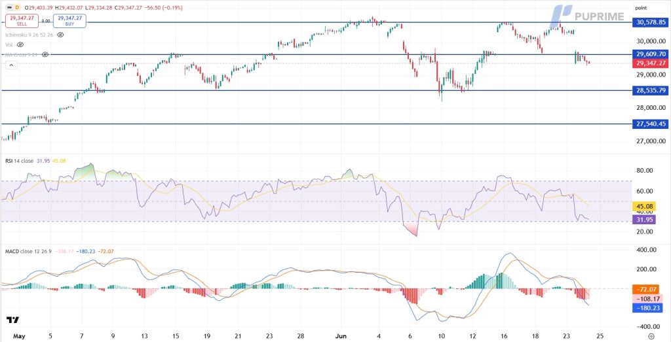Click the current price label 29,347.27 on axis
Viewport: 671px width, 342px height.
(650, 63)
